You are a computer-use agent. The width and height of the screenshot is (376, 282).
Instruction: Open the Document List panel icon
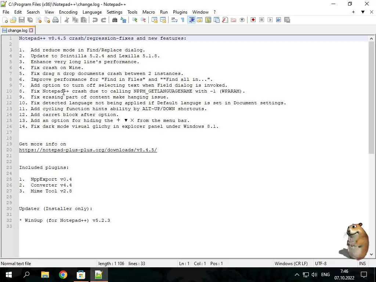(217, 20)
